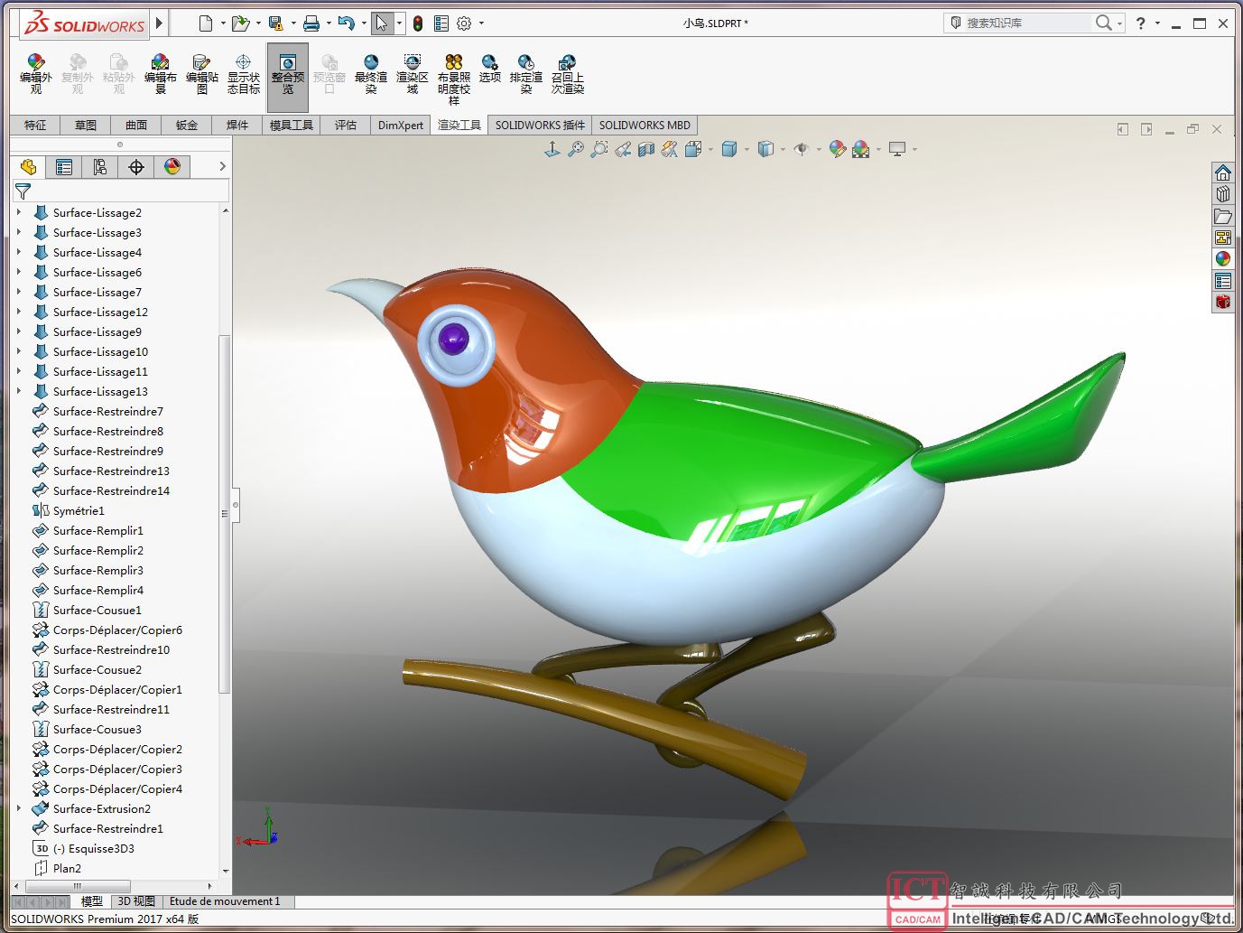Open 布景照明度校样 (Scene Illumination Proof)

(x=454, y=79)
